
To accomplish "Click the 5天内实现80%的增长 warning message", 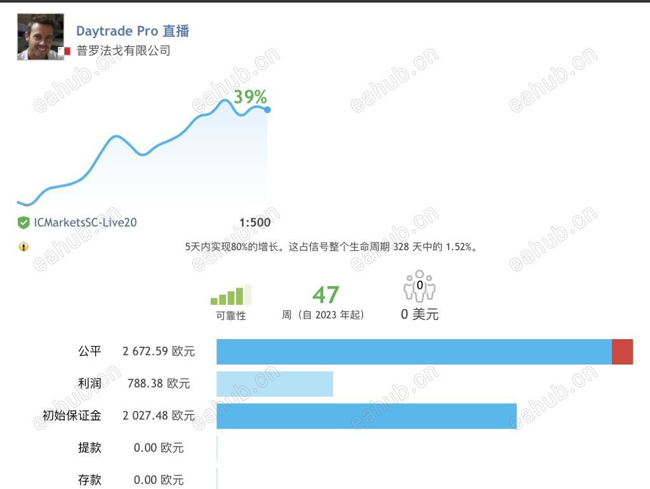I will click(x=331, y=247).
